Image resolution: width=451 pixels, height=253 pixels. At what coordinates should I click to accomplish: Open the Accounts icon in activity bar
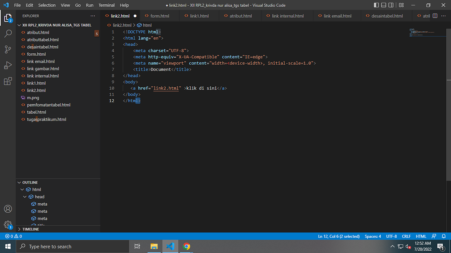[x=8, y=209]
